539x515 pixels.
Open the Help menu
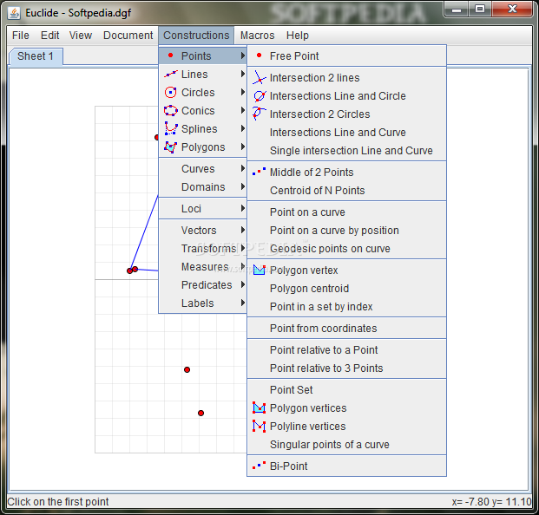(298, 36)
